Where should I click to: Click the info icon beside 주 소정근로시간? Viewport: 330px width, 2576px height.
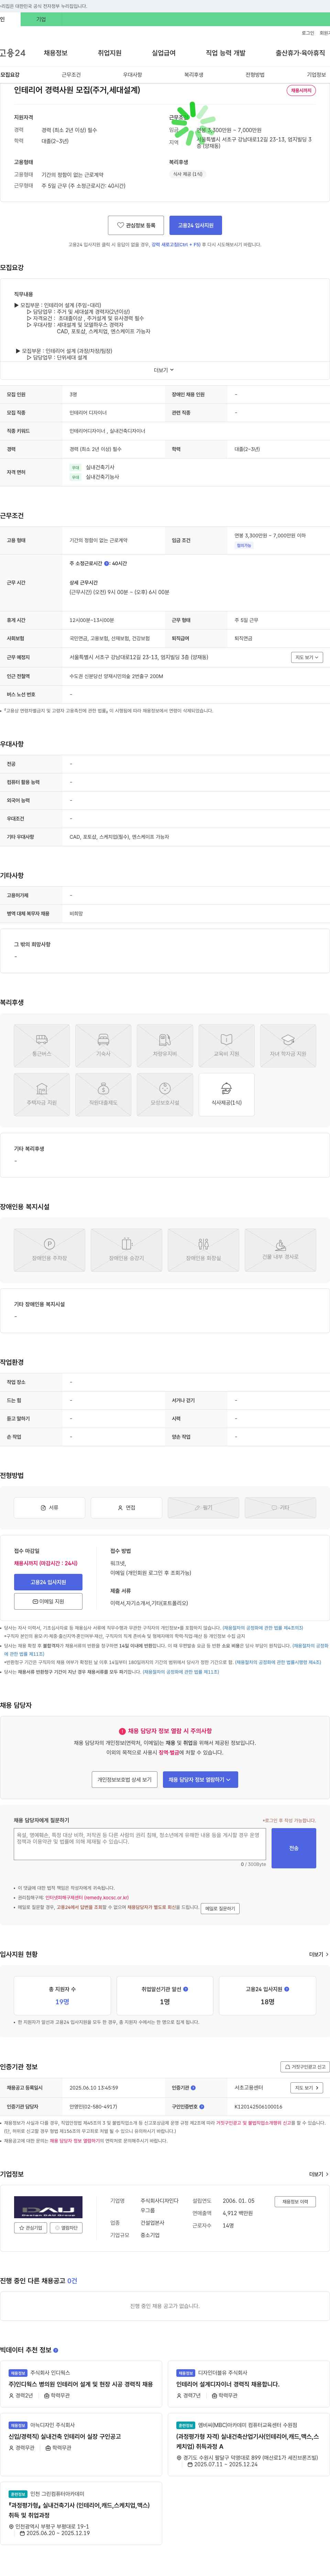pyautogui.click(x=107, y=563)
